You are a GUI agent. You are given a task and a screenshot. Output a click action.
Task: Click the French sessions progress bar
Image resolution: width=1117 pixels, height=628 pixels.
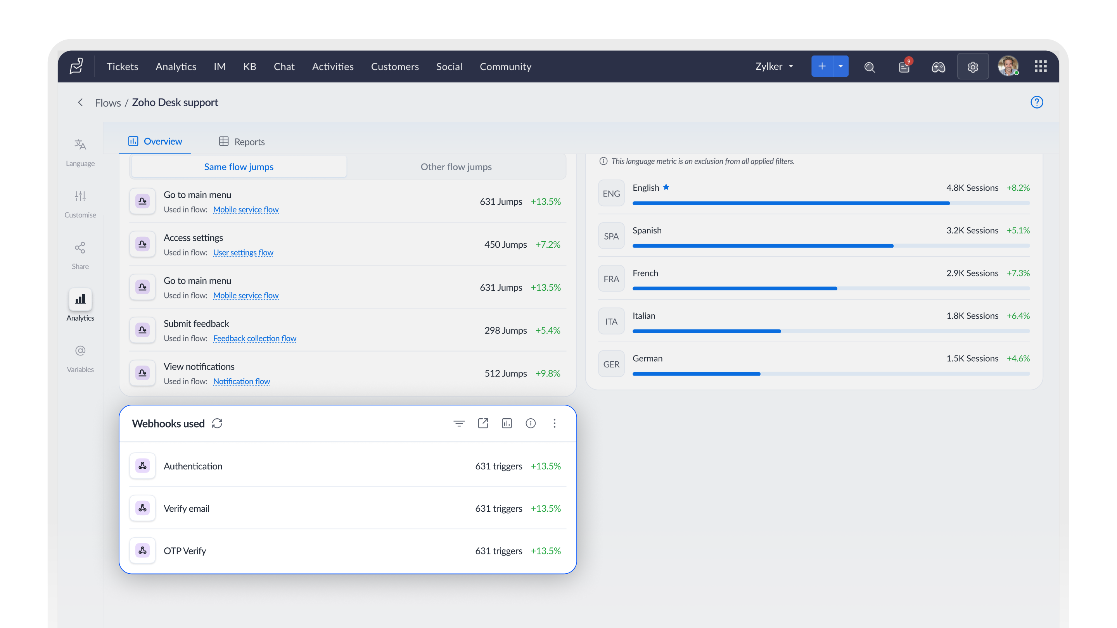831,288
